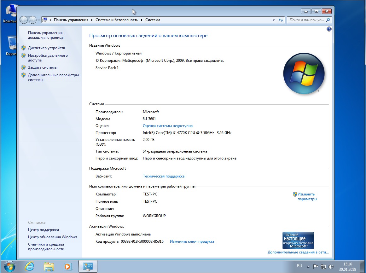Viewport: 366px width, 273px height.
Task: Click the Control Panel taskbar button
Action: tap(88, 266)
